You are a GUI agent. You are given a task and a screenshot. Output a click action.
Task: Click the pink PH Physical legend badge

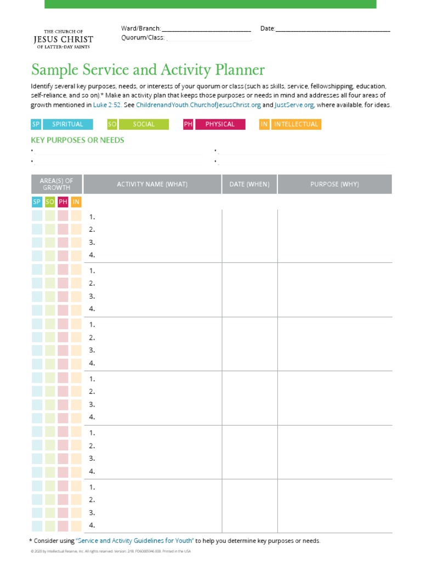[x=214, y=124]
